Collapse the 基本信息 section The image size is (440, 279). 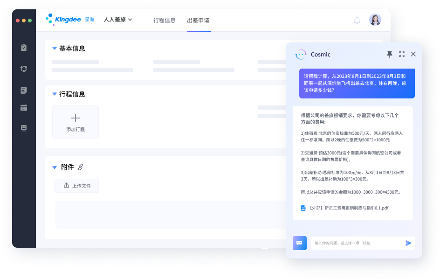click(x=55, y=49)
